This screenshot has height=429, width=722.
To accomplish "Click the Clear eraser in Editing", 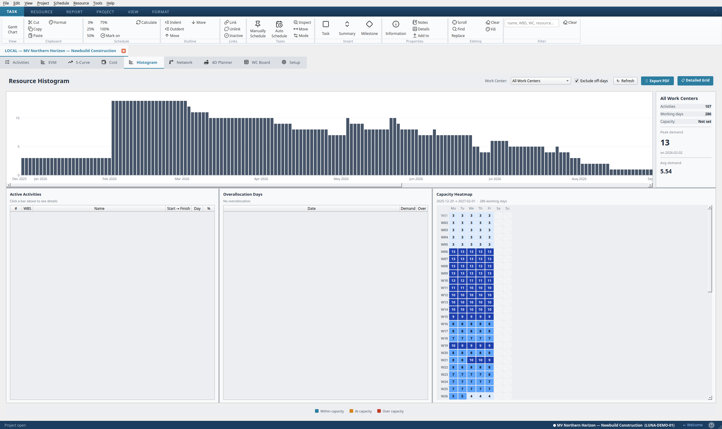I will tap(488, 22).
